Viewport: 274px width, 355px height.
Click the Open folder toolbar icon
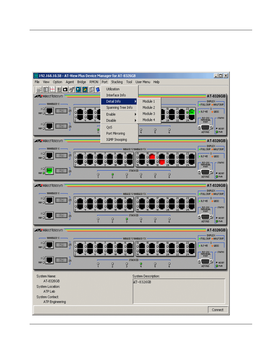pyautogui.click(x=39, y=89)
